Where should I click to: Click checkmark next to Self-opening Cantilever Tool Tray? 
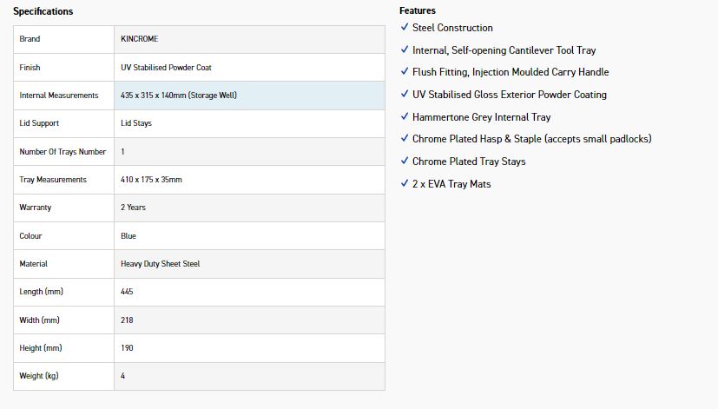click(405, 49)
